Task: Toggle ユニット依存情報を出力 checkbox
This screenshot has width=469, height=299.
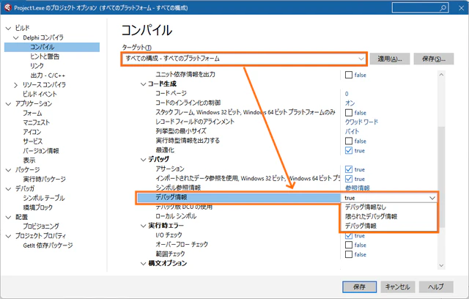Action: point(349,75)
